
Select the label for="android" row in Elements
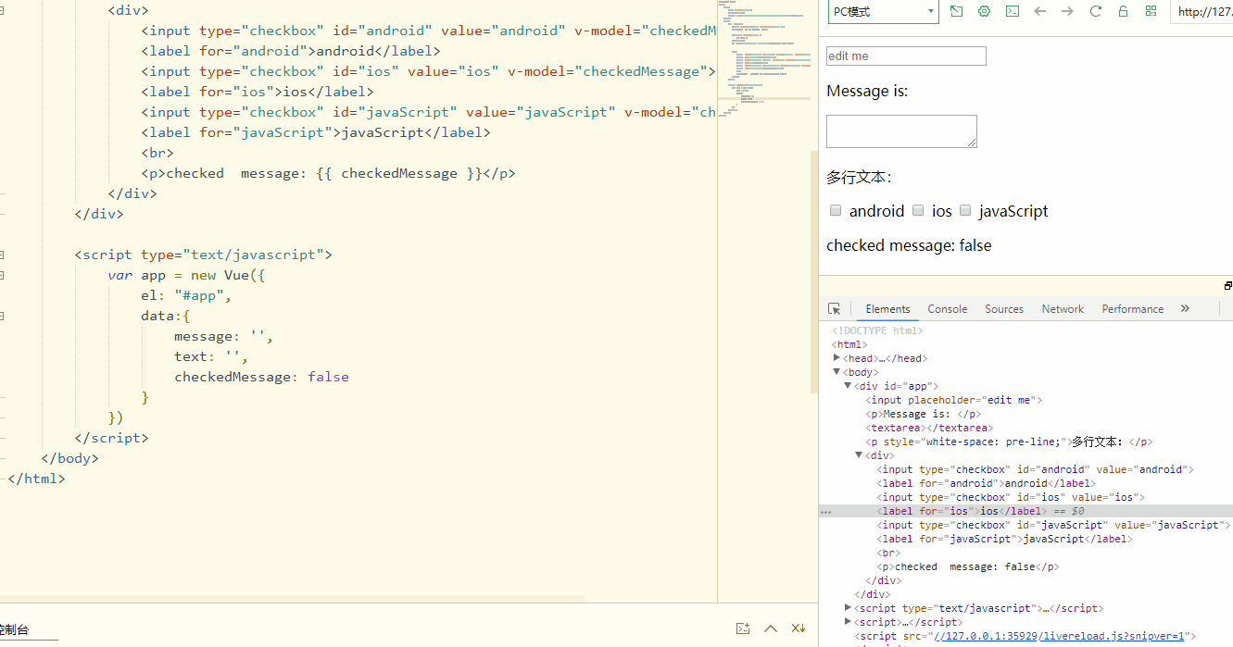986,483
